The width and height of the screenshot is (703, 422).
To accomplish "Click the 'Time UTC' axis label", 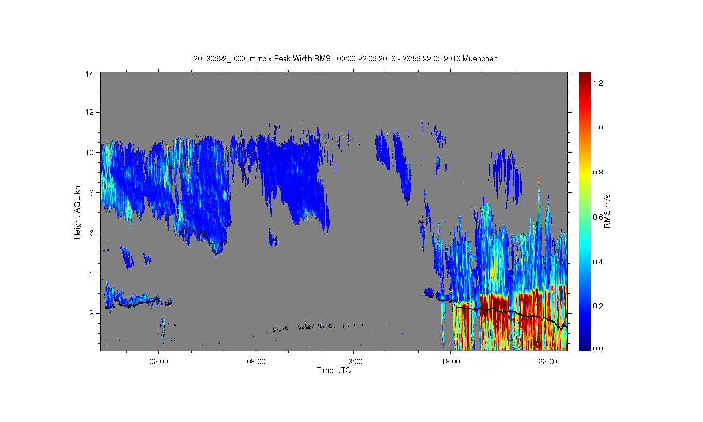I will 334,370.
